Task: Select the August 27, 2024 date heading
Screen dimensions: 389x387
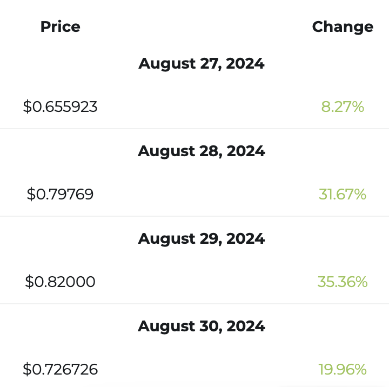Action: pos(201,64)
